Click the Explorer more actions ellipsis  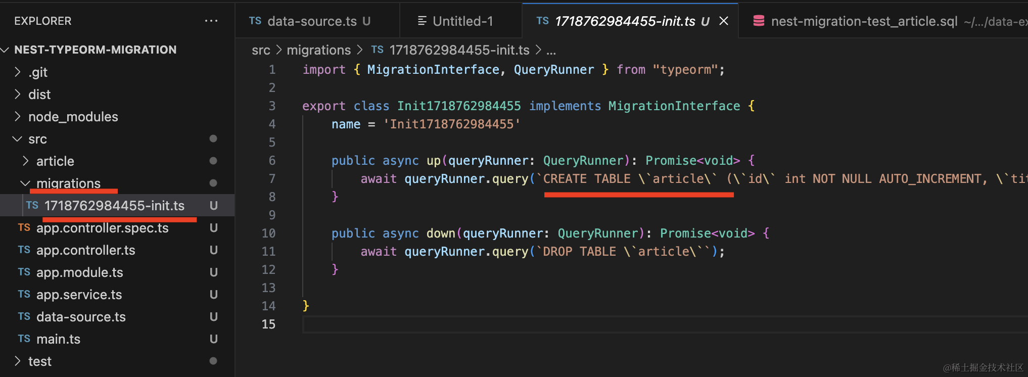211,21
